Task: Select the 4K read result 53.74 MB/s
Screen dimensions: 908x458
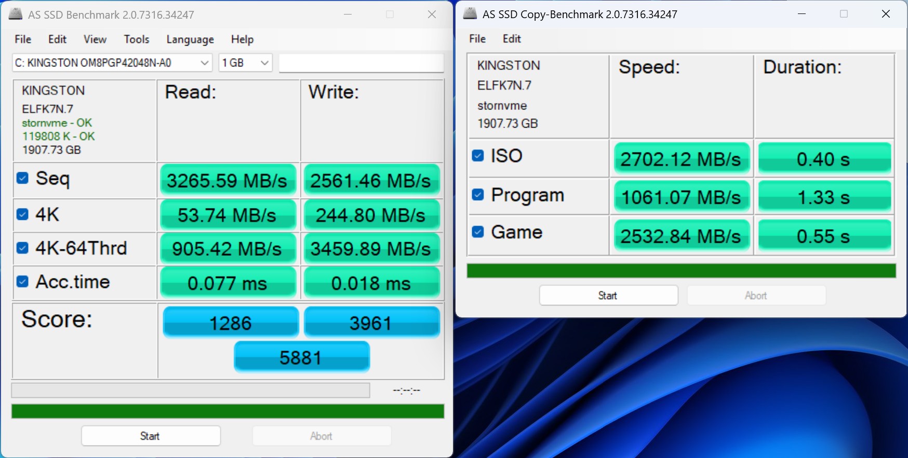Action: coord(228,215)
